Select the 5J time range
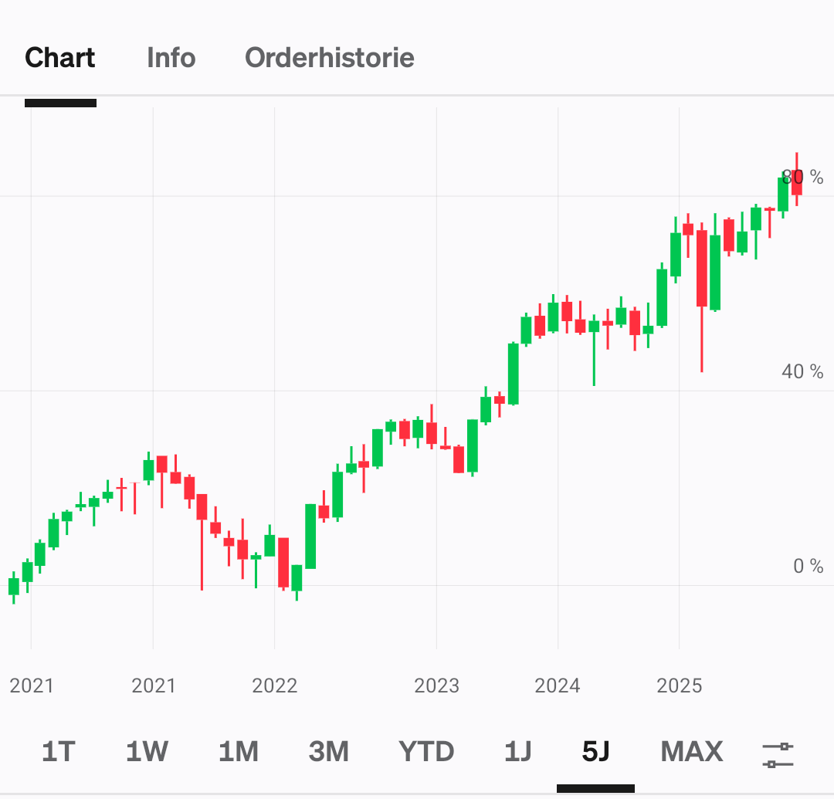Screen dimensions: 834x799 (595, 751)
